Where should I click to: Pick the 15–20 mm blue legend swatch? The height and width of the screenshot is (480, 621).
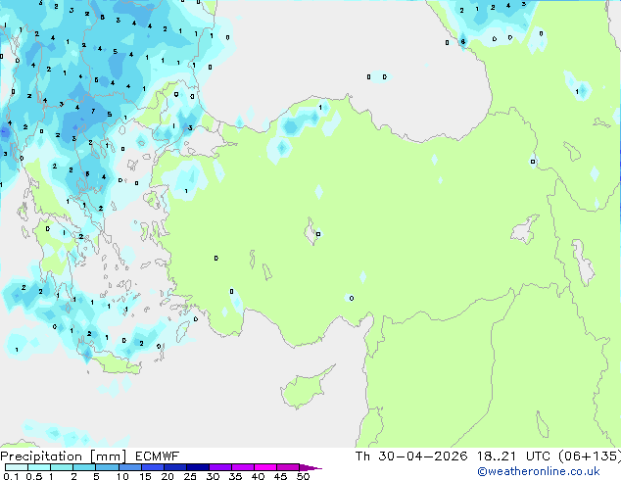click(x=152, y=467)
